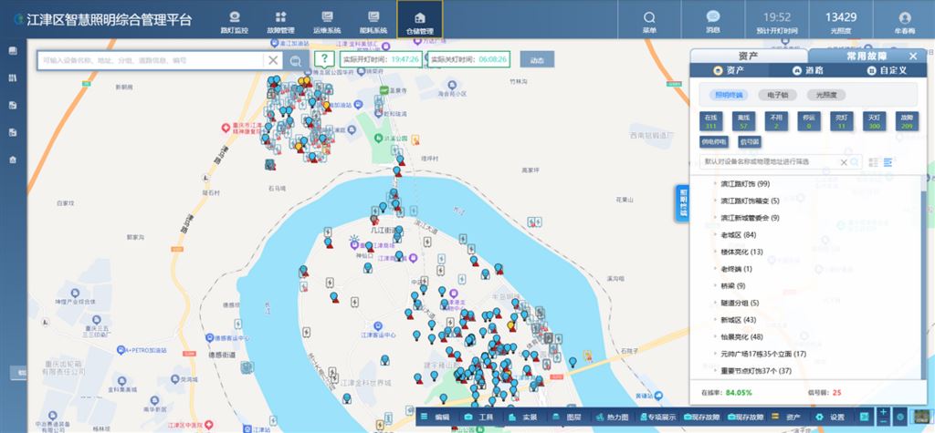Open the 图层 layers tool
Screen dimensions: 935x433
tap(567, 417)
